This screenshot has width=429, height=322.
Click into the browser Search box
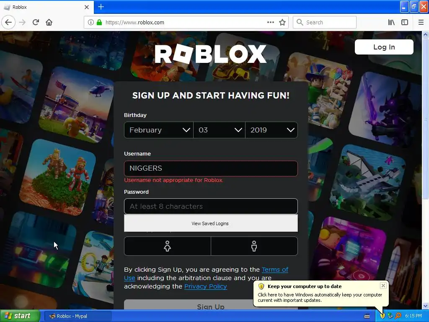(x=325, y=22)
